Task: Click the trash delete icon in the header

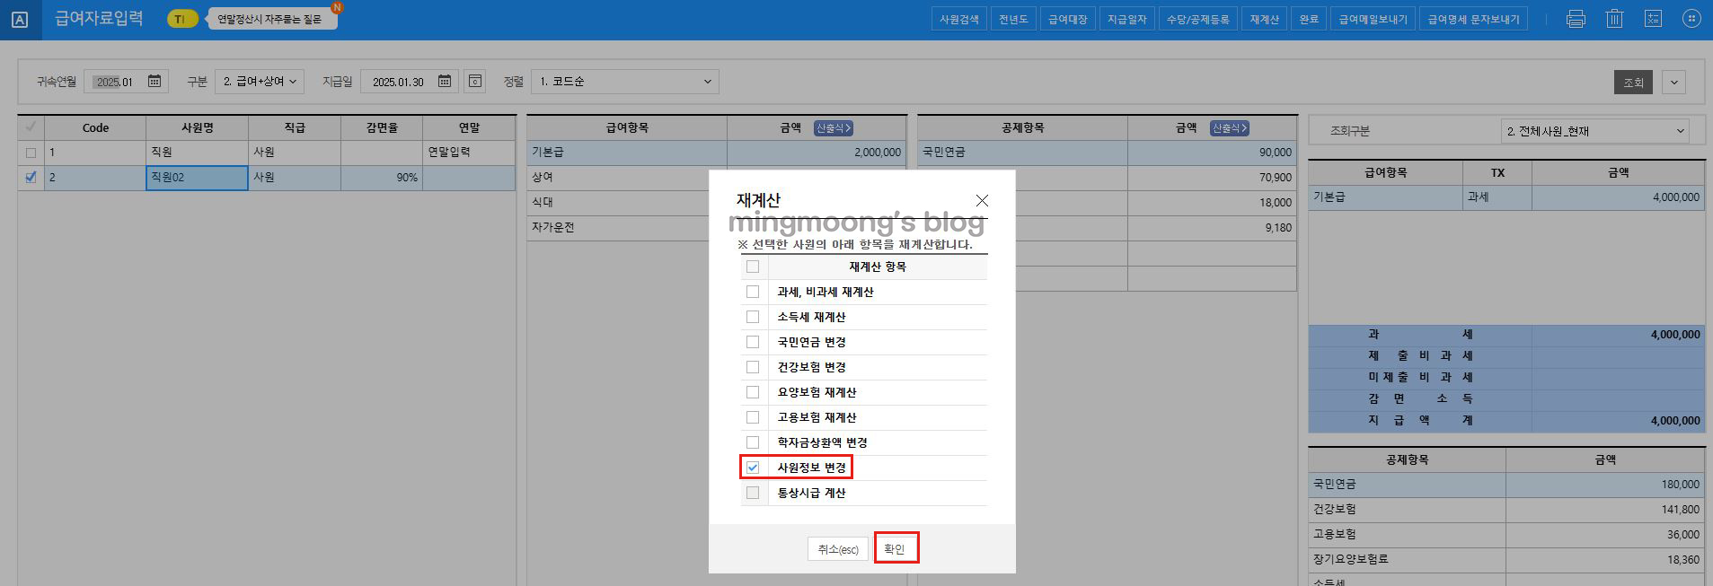Action: 1614,19
